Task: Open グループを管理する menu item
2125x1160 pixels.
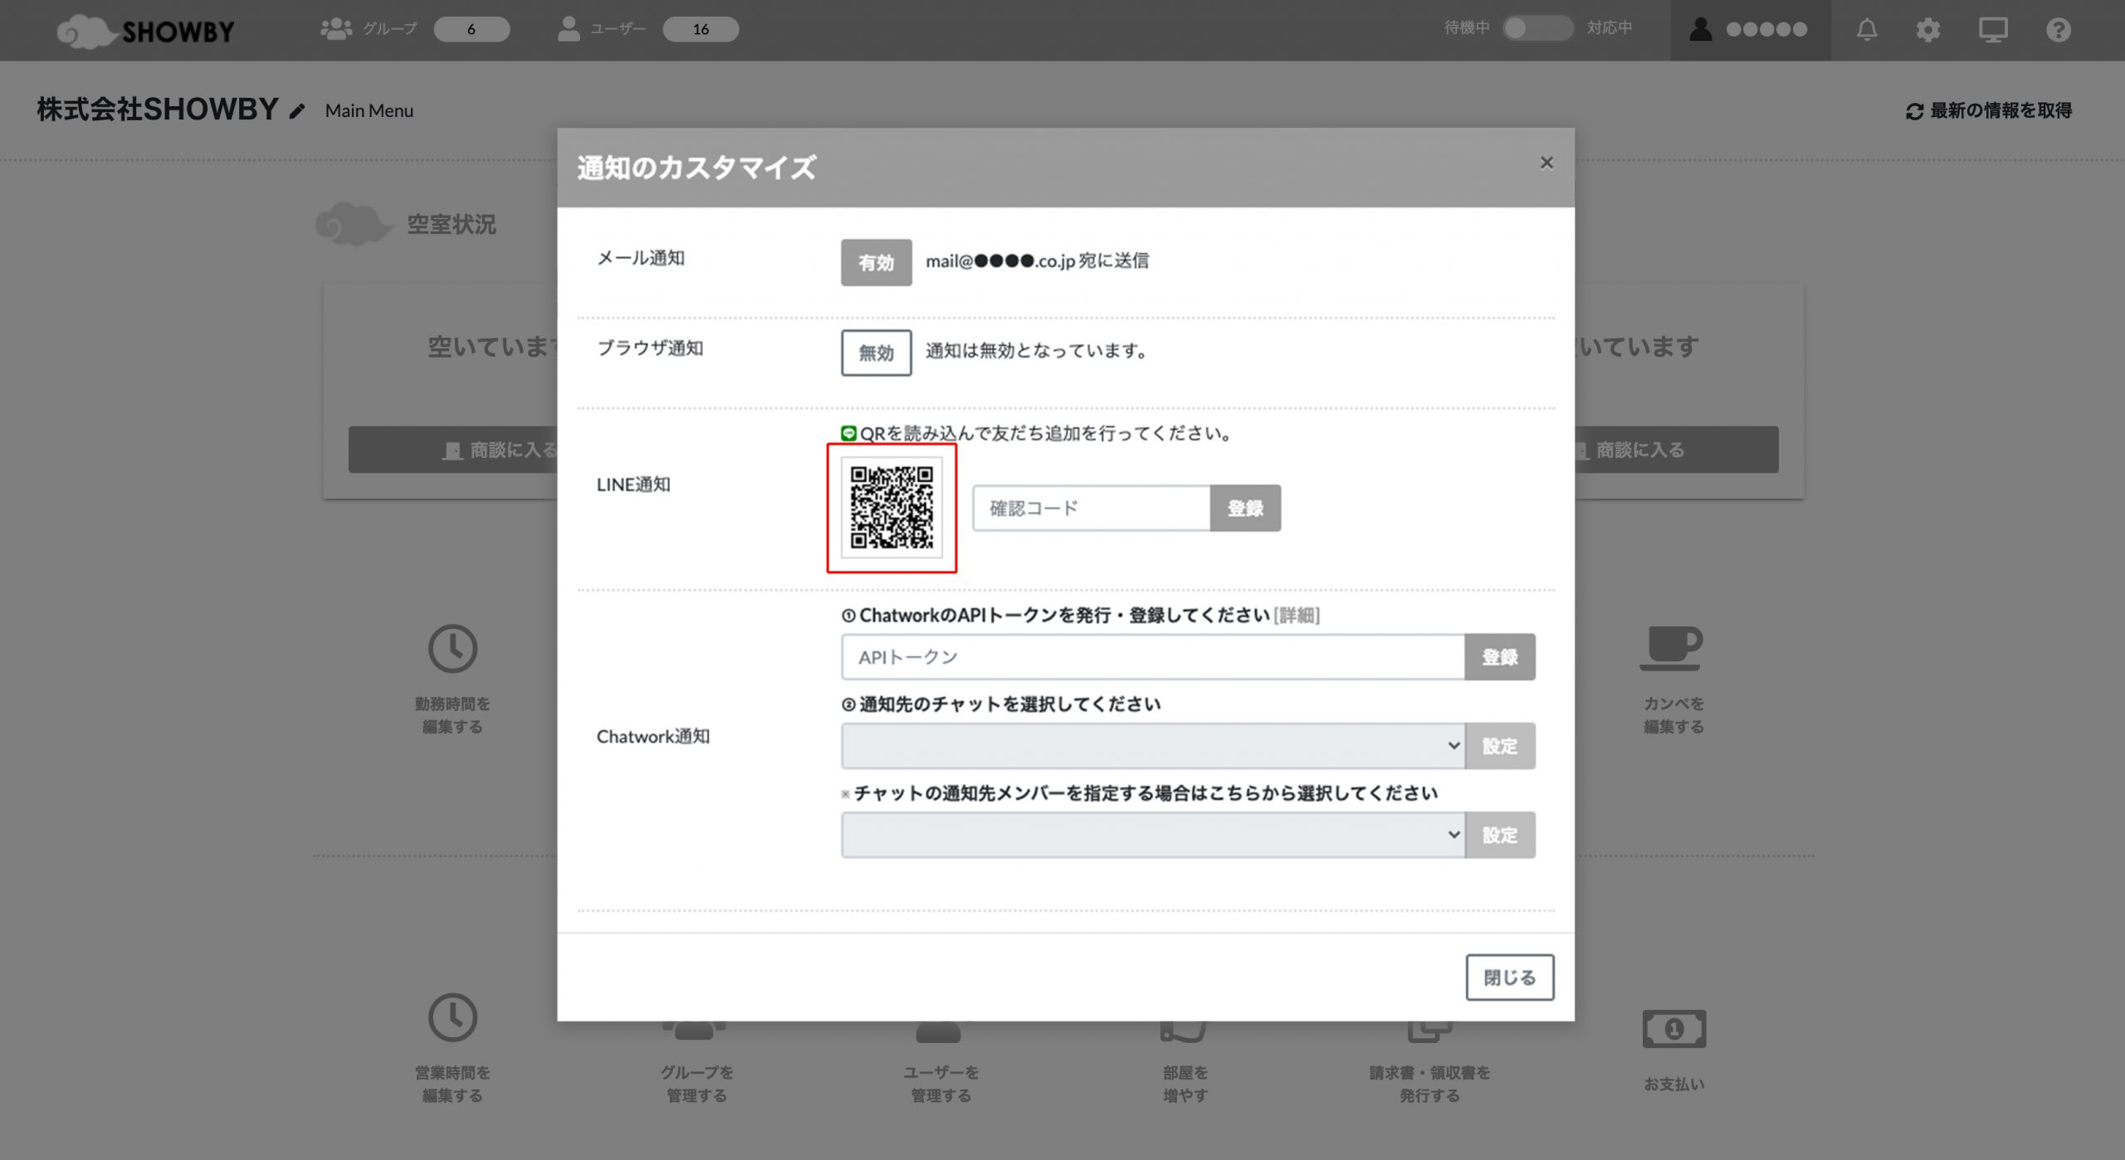Action: click(696, 1062)
